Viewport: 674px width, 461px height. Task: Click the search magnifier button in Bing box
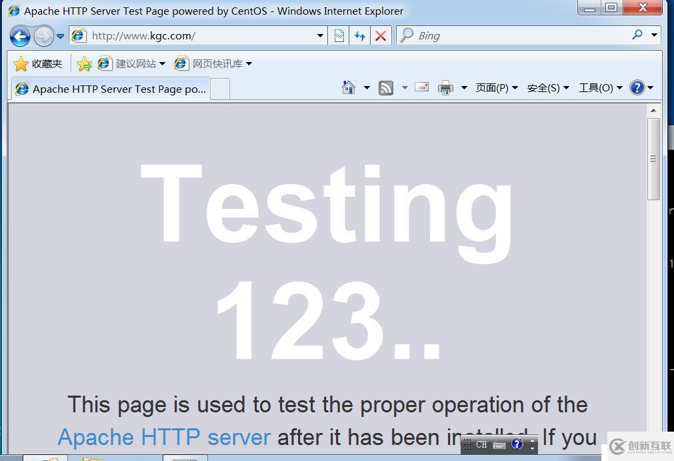pos(637,35)
